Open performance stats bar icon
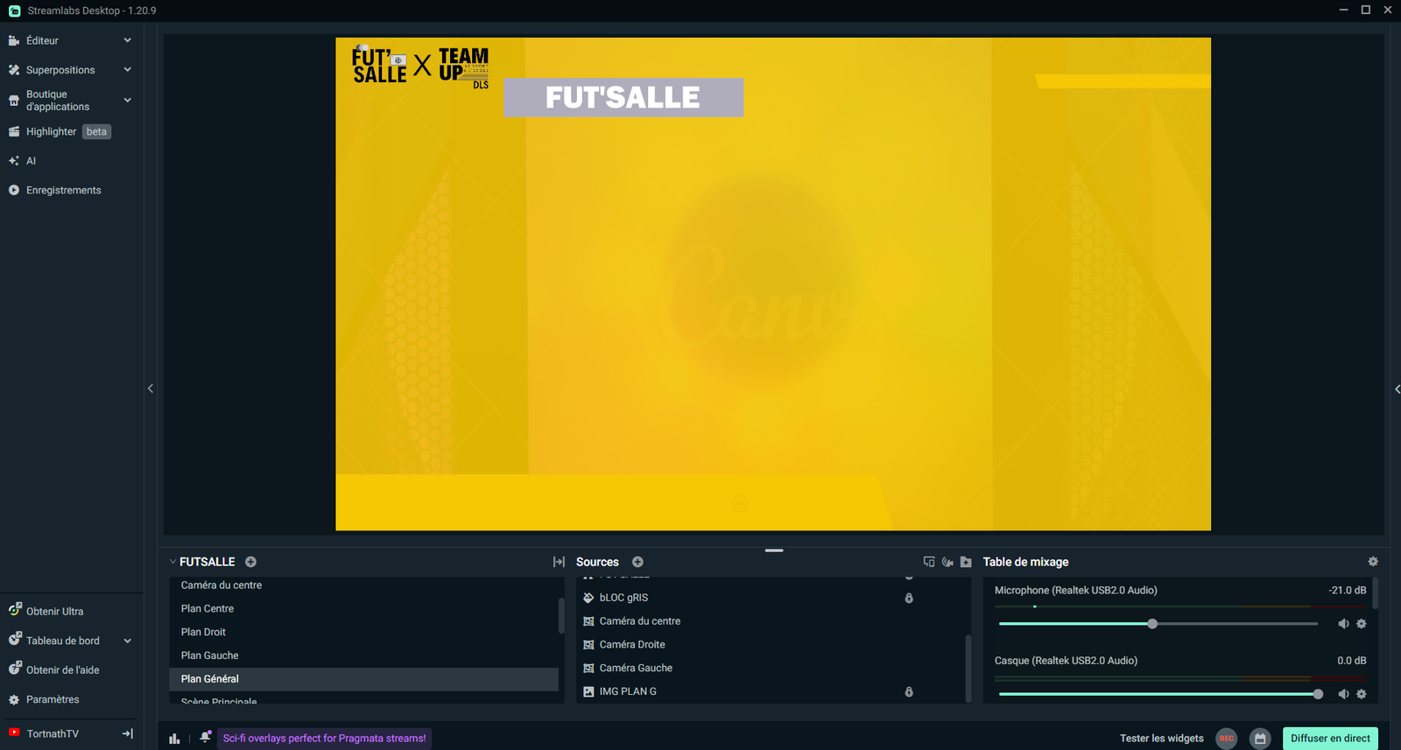The image size is (1401, 750). pos(174,739)
